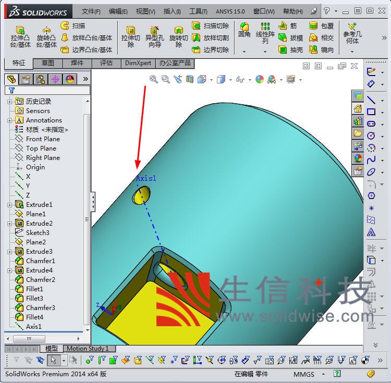Click the feature tree horizontal scrollbar
This screenshot has width=391, height=383.
(x=43, y=339)
